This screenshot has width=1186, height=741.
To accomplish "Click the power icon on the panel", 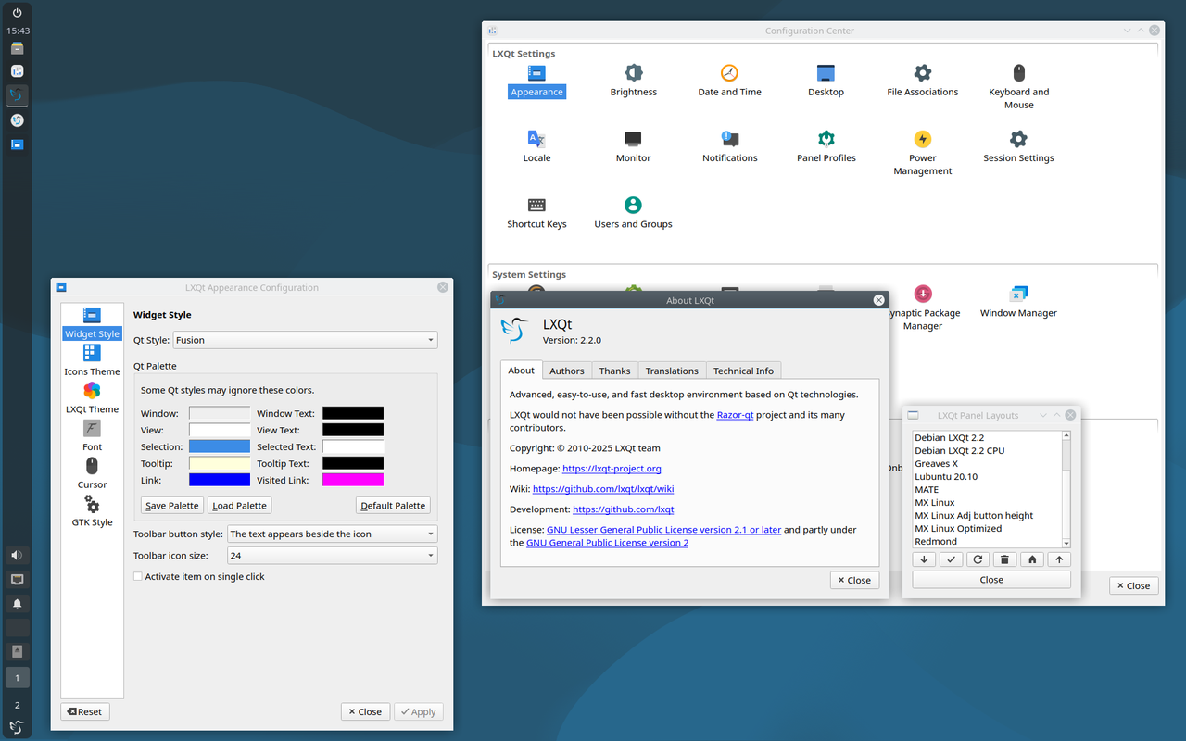I will click(17, 13).
